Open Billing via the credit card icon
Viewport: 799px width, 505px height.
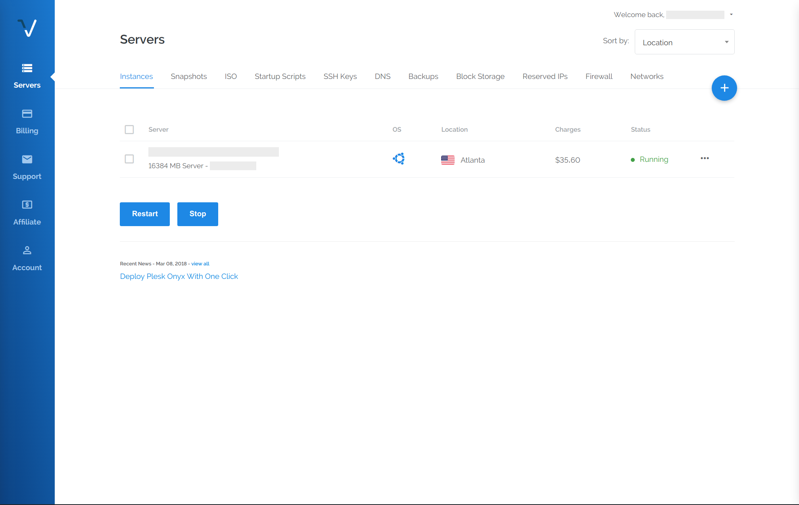point(27,114)
